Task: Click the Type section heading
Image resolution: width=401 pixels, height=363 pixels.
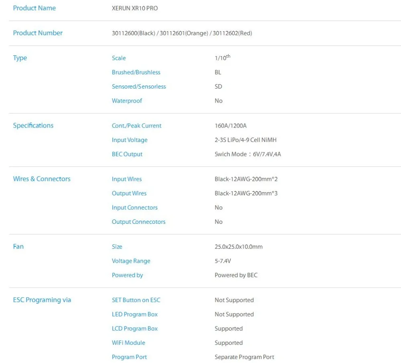Action: pos(20,58)
